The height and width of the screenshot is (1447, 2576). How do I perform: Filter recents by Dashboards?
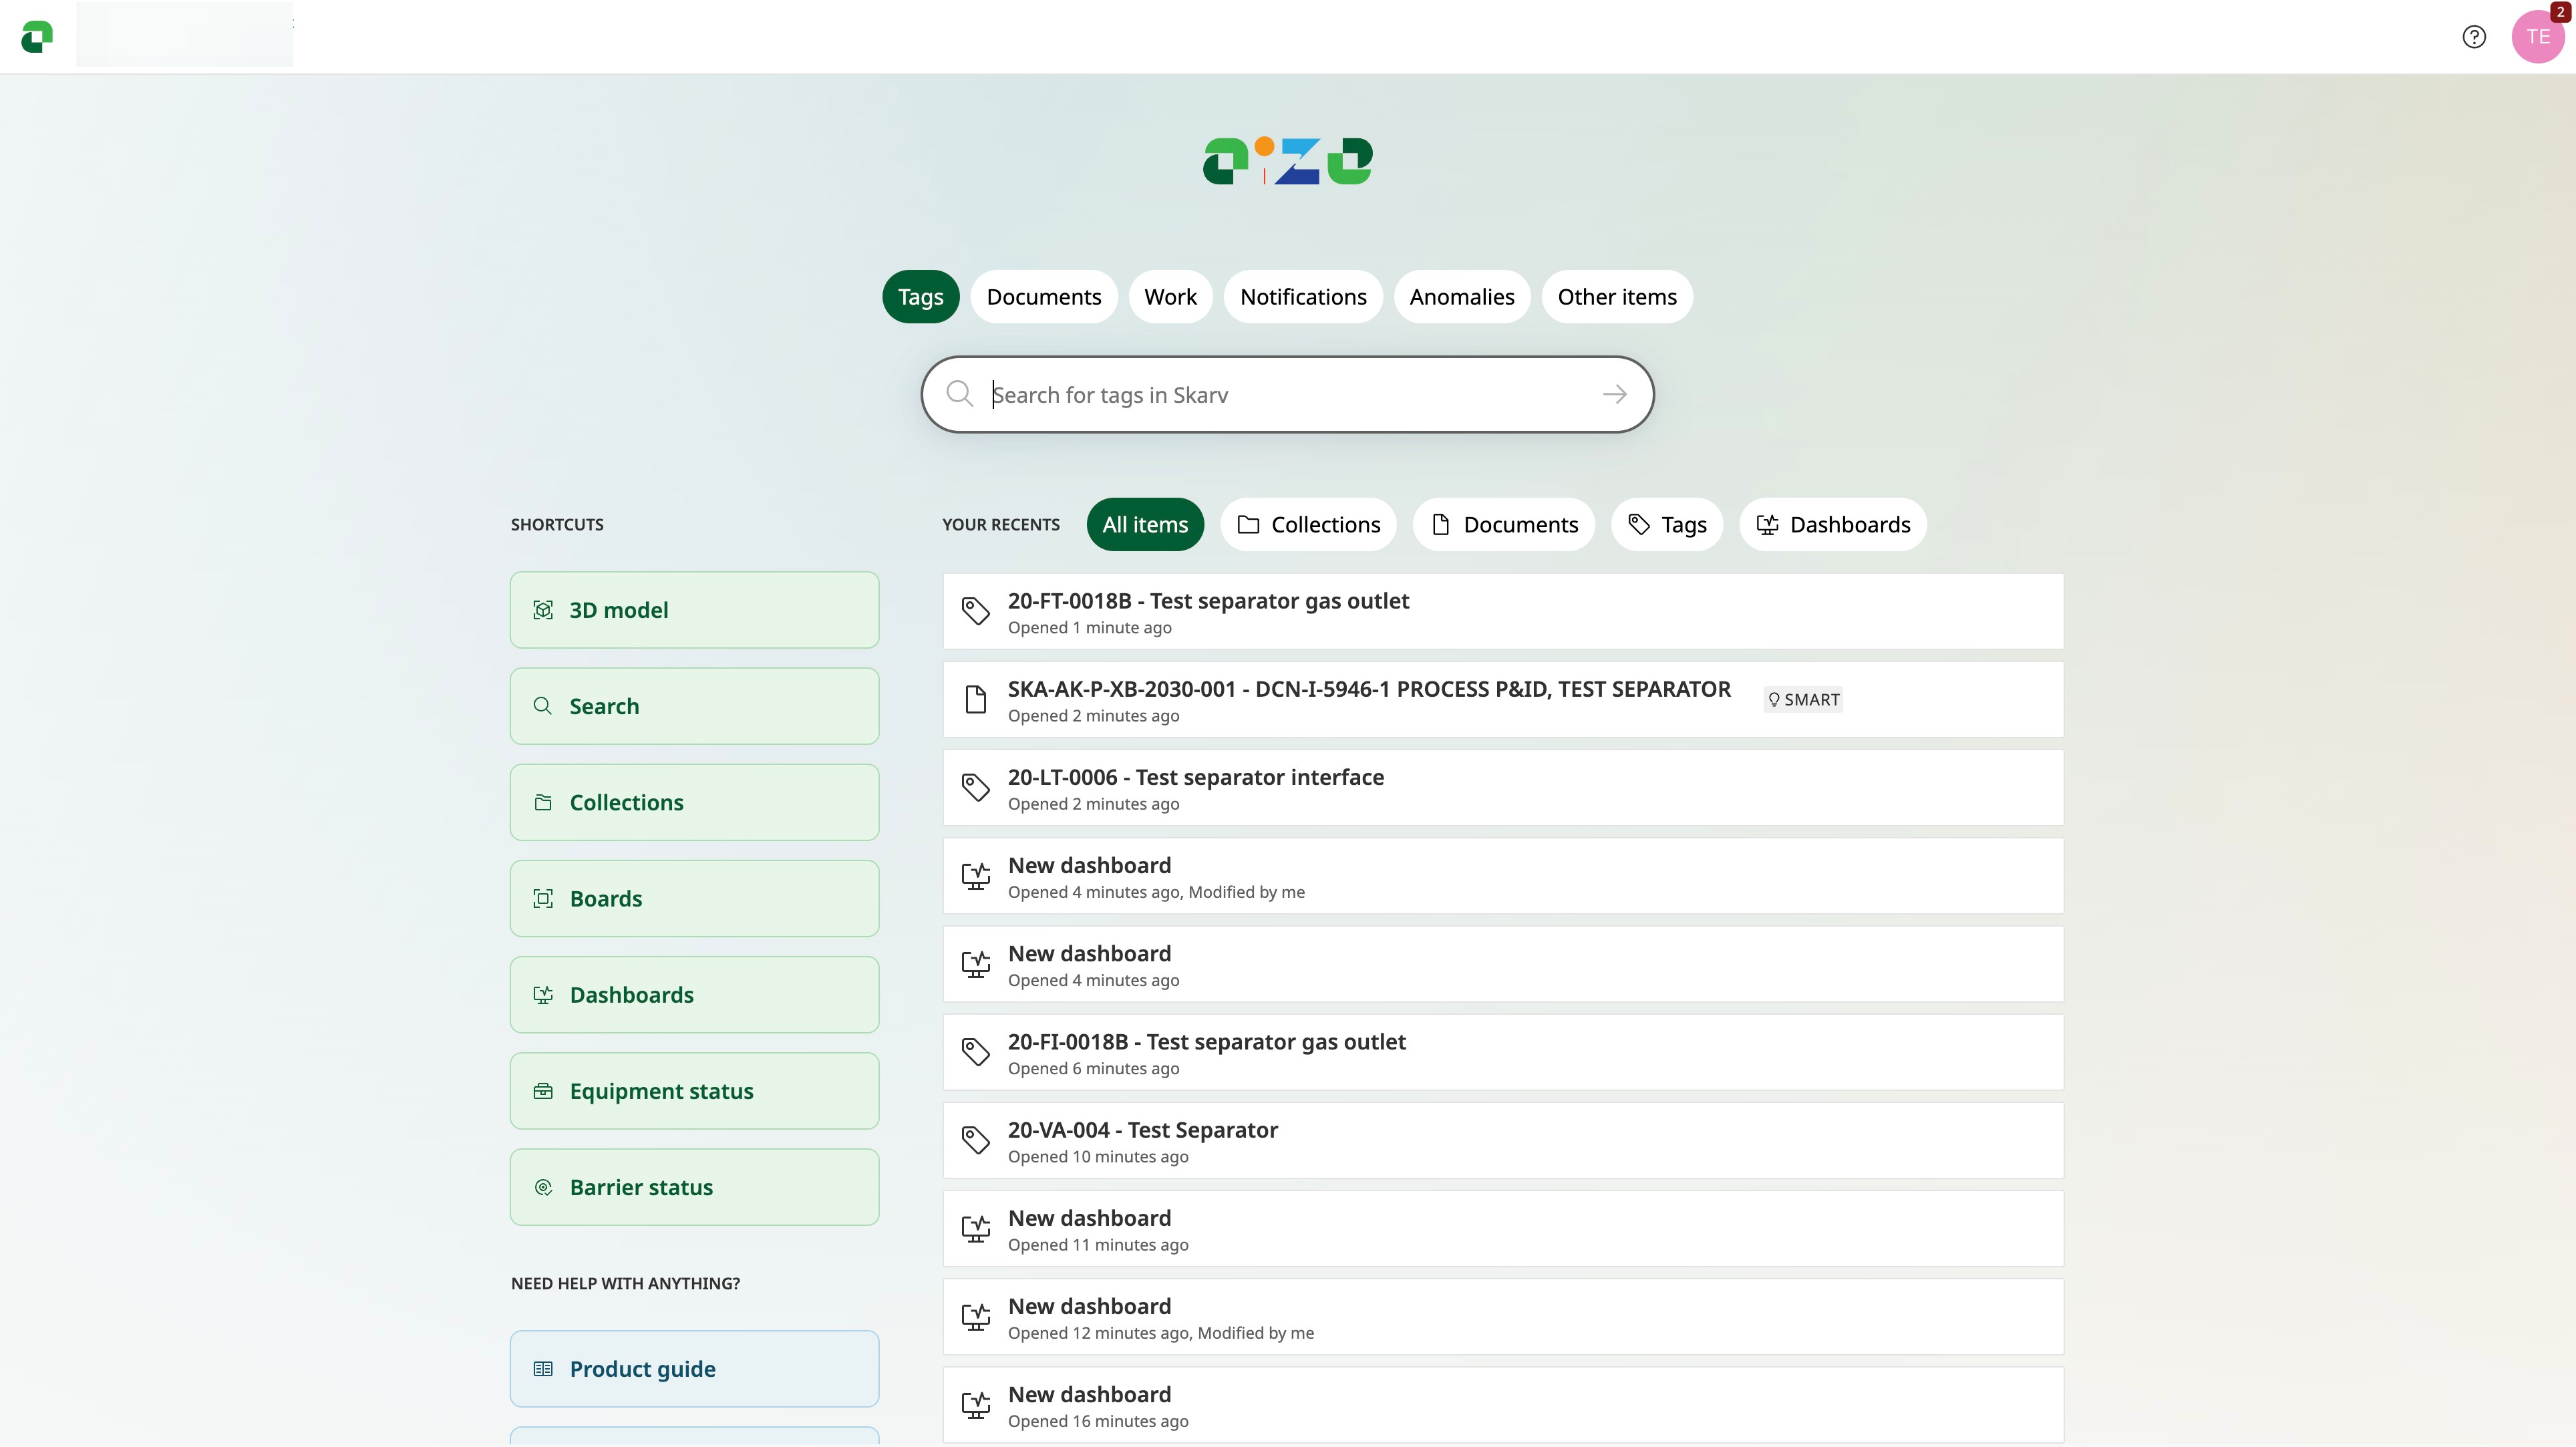[x=1832, y=525]
